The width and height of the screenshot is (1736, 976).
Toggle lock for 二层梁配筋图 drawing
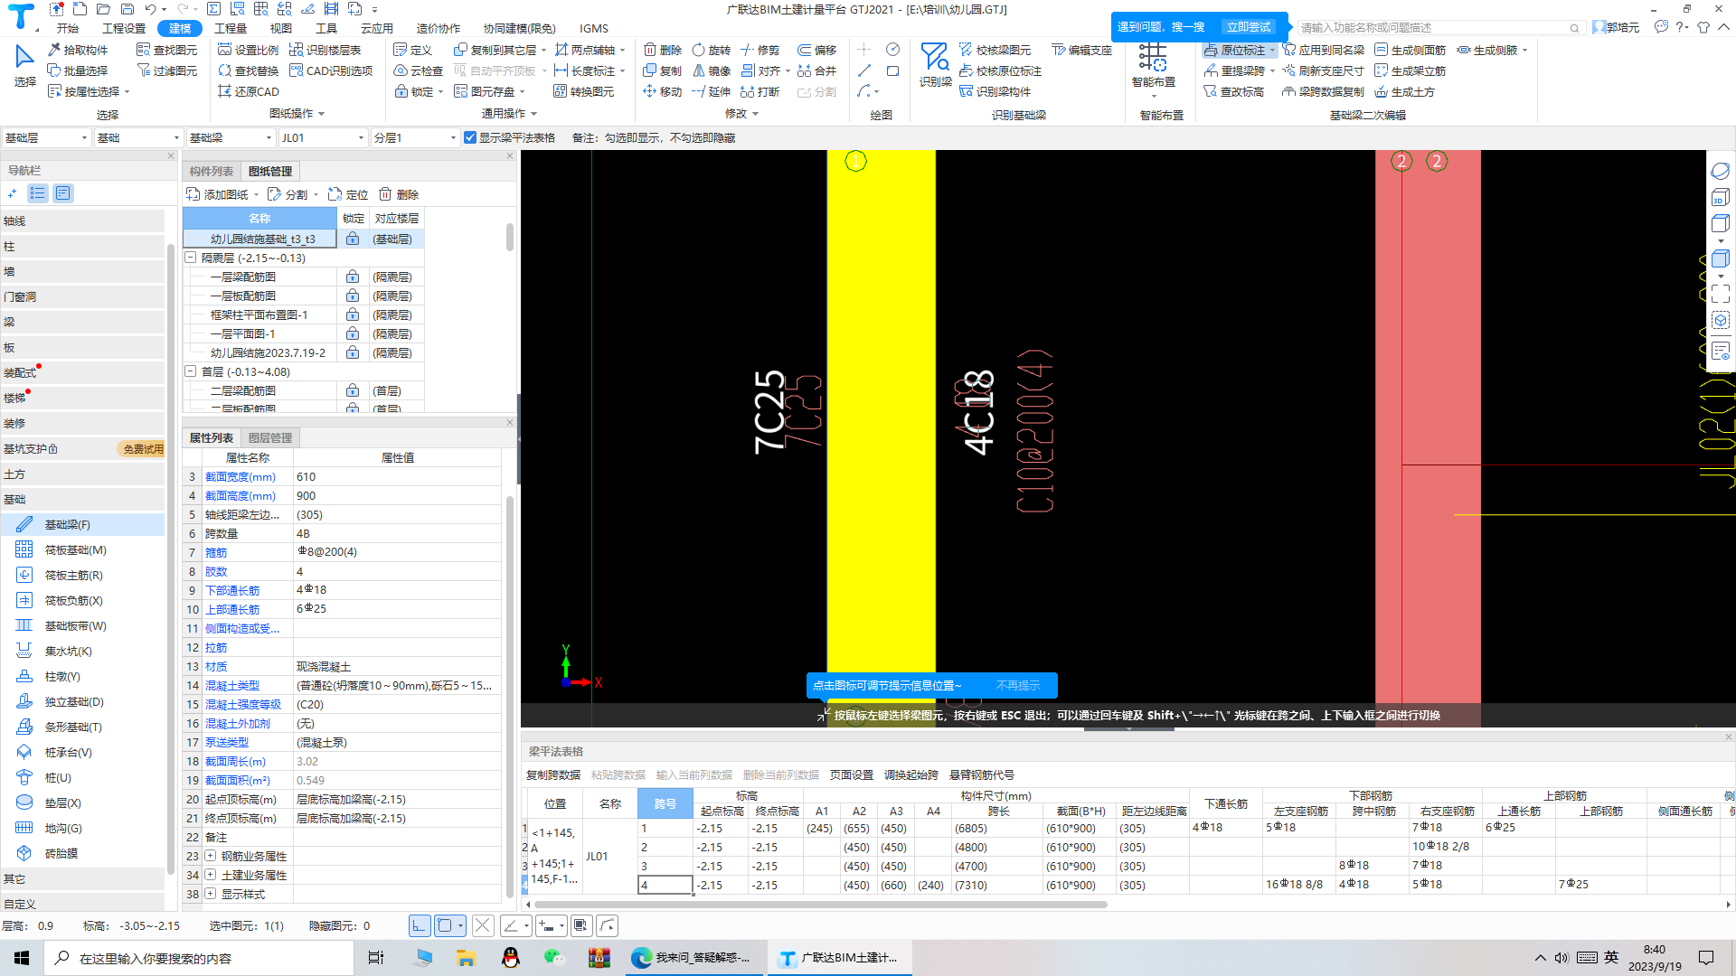point(353,390)
